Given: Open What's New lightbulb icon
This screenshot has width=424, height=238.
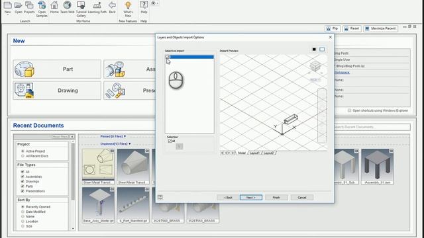Looking at the screenshot, I should pos(128,5).
